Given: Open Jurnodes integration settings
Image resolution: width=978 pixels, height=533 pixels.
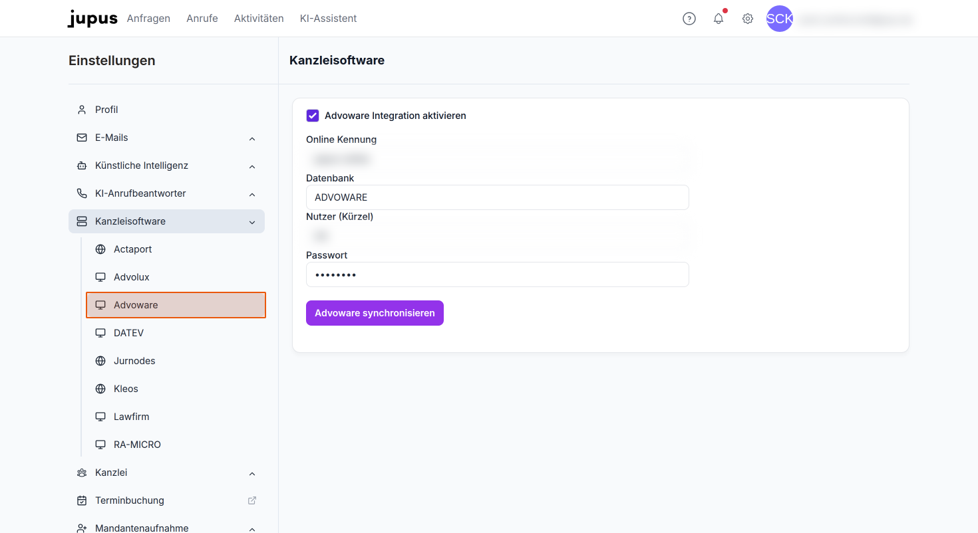Looking at the screenshot, I should pyautogui.click(x=176, y=361).
